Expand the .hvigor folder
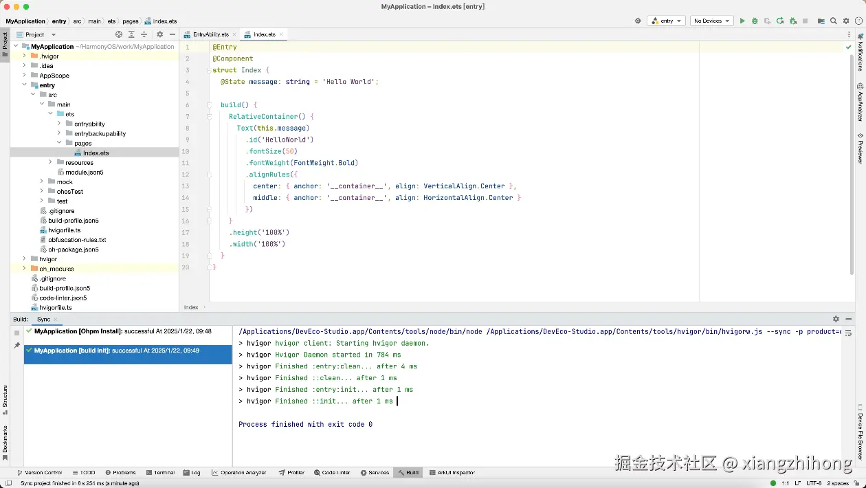 pos(25,56)
